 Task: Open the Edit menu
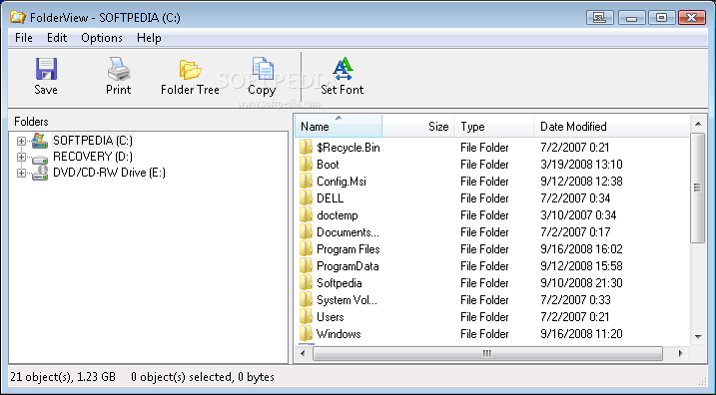click(57, 38)
